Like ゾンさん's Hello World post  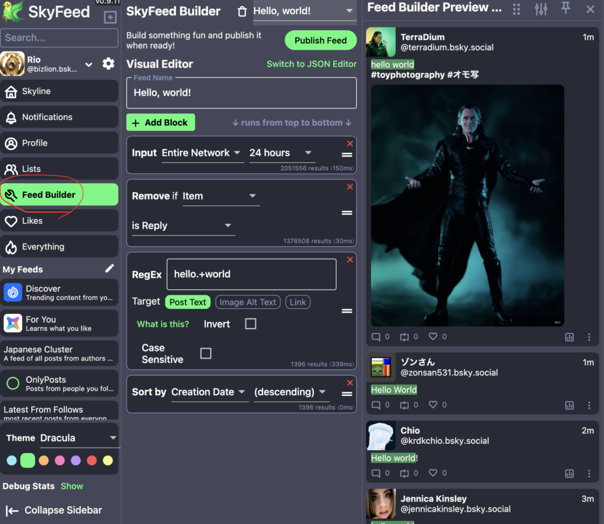[433, 405]
